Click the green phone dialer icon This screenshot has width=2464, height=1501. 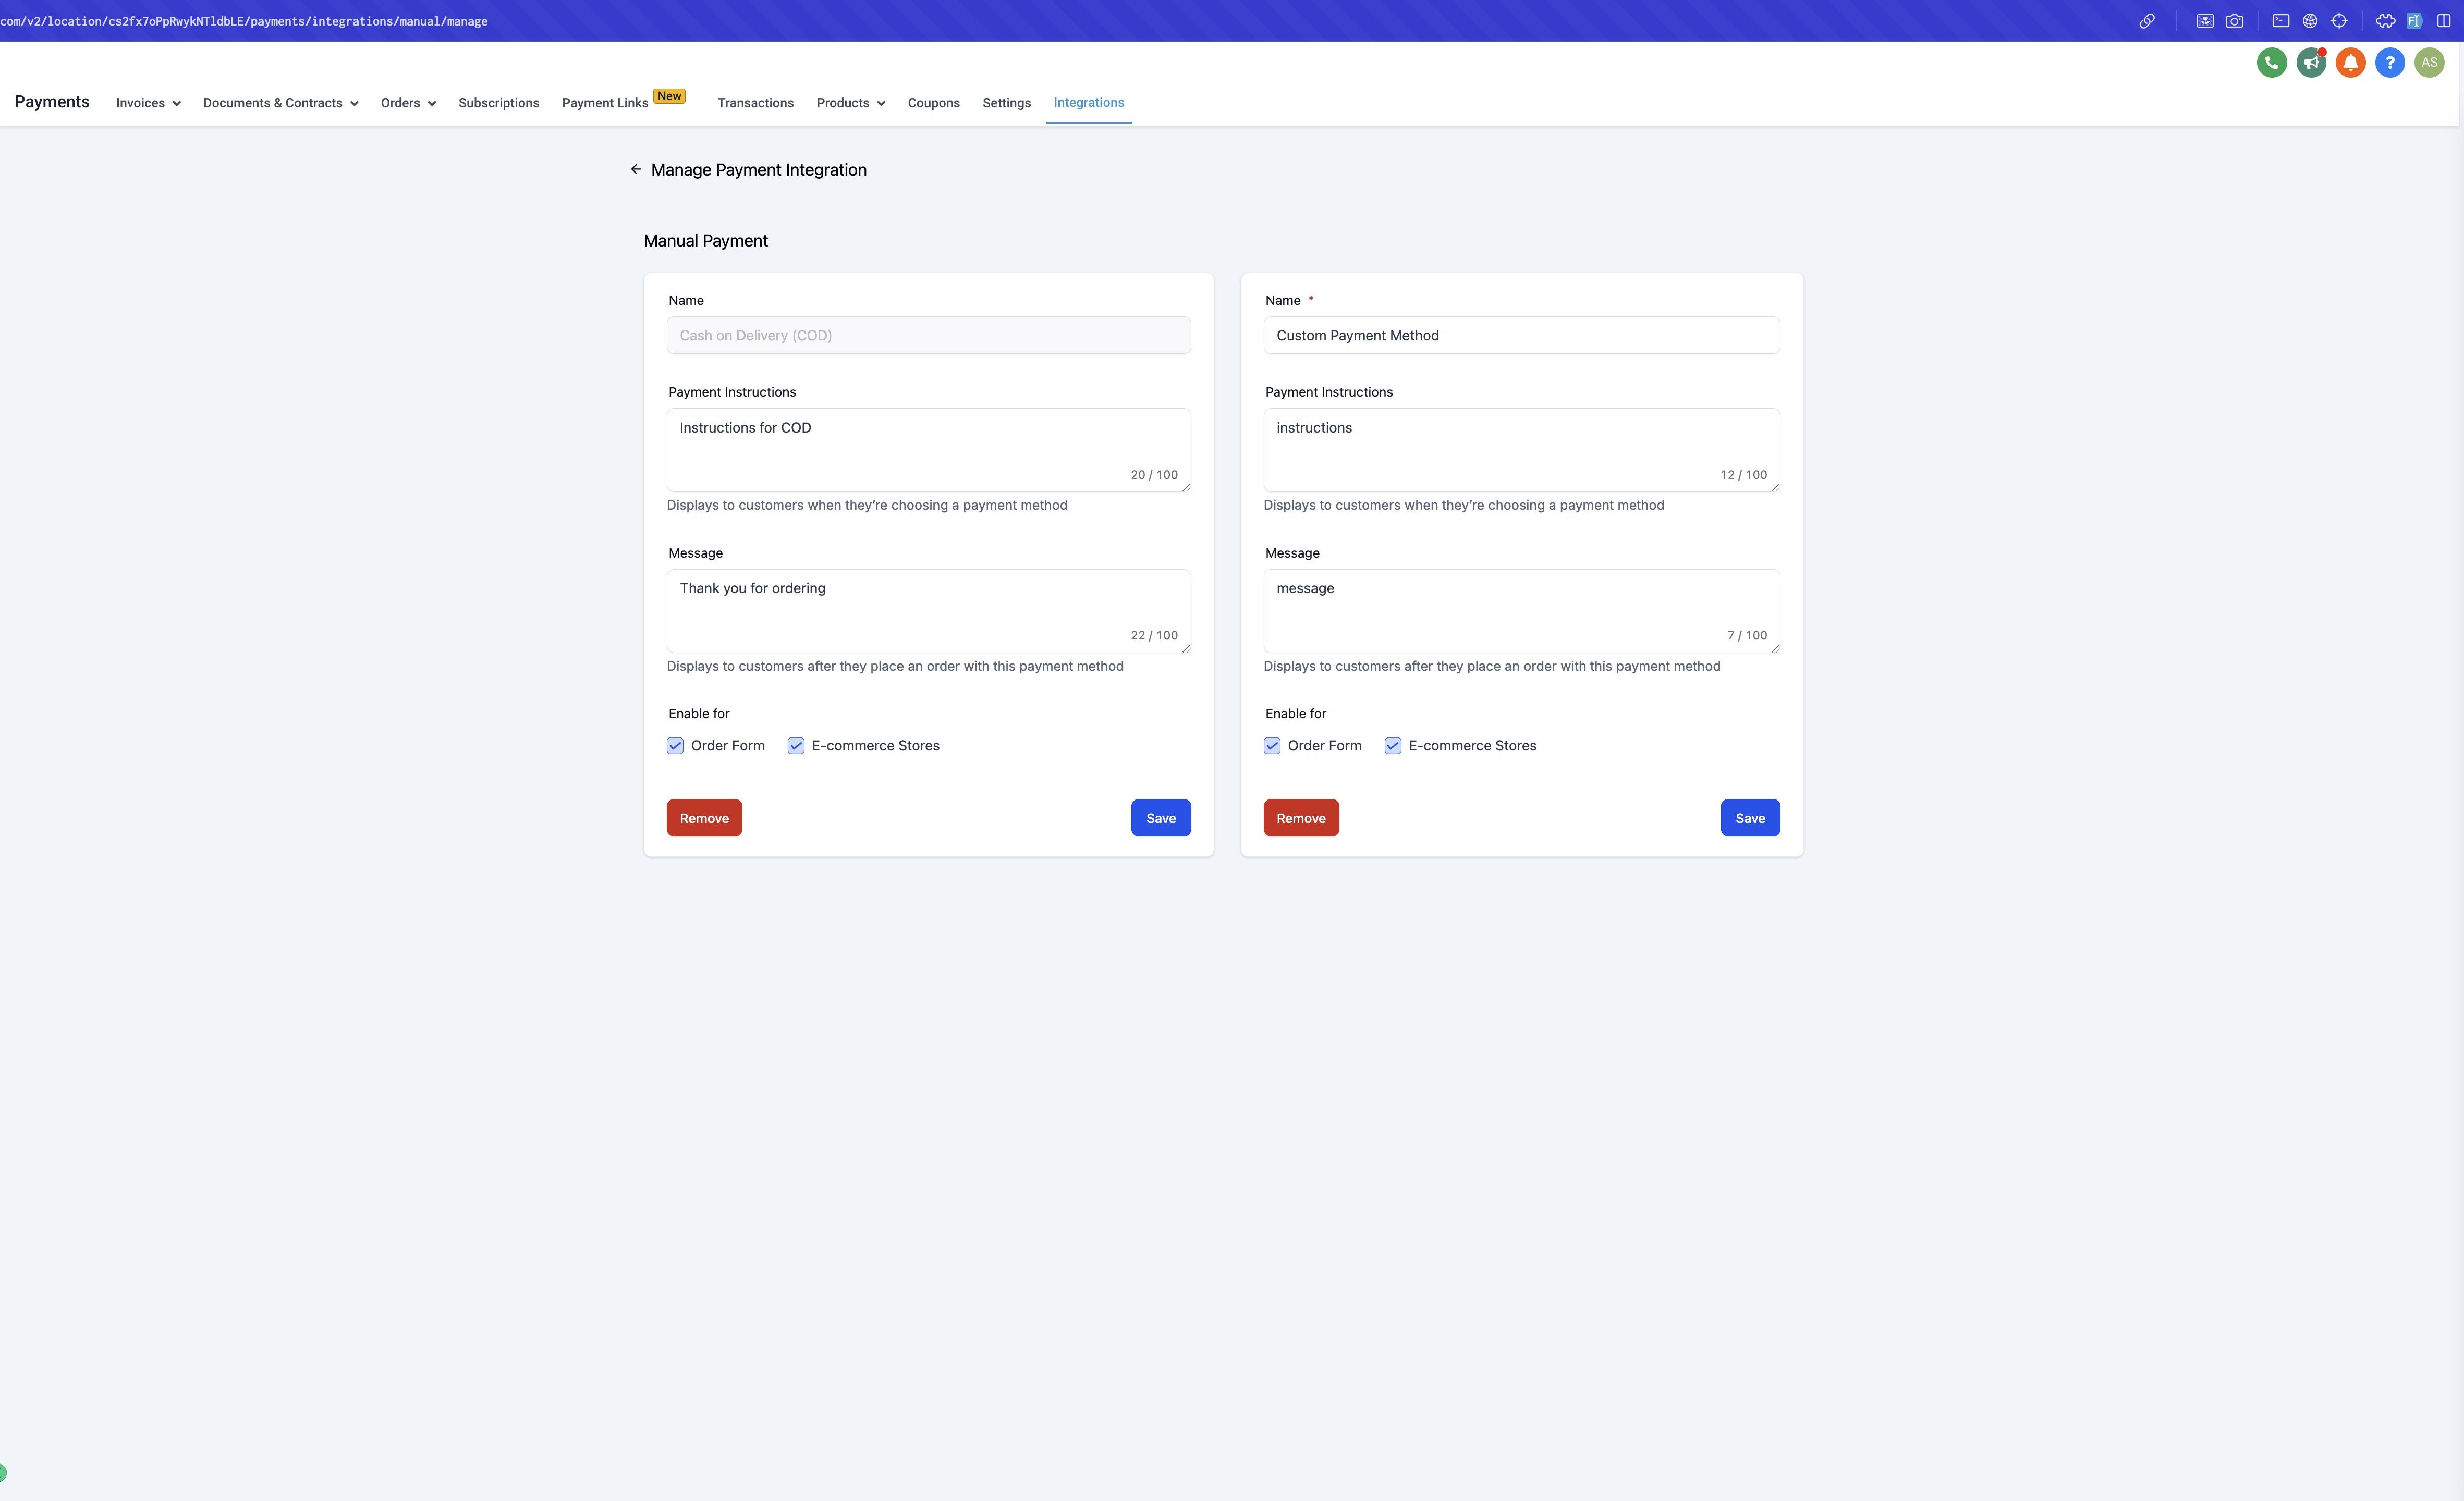(x=2271, y=63)
